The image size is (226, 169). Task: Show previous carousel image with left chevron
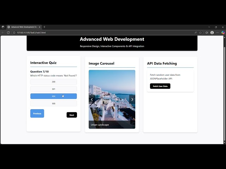[92, 99]
